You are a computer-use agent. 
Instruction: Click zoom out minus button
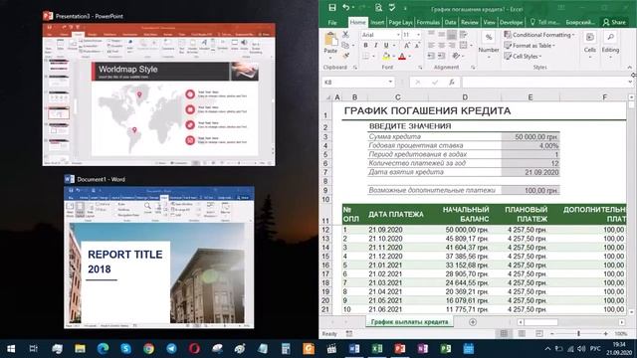(x=552, y=334)
